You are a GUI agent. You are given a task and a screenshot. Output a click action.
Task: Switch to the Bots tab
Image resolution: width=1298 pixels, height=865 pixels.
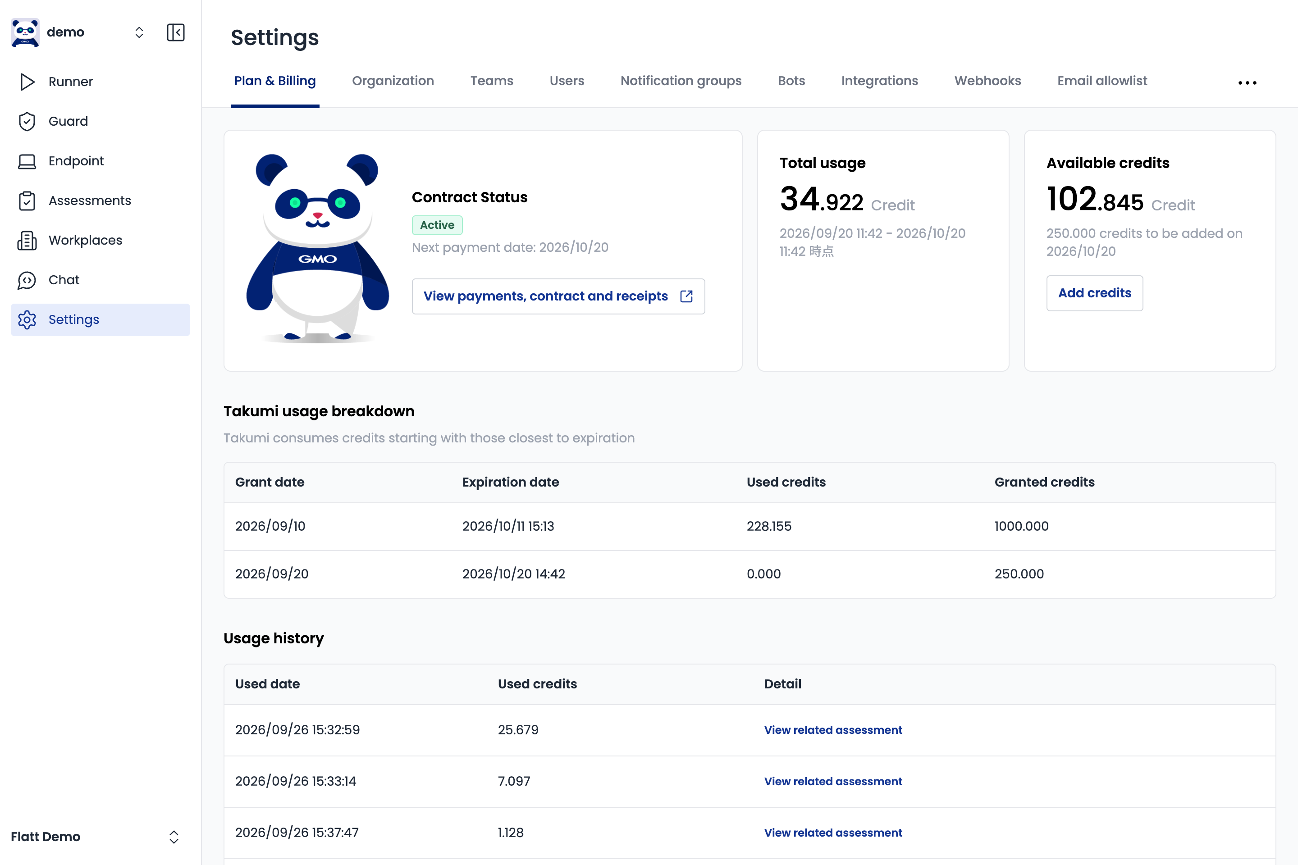tap(791, 81)
